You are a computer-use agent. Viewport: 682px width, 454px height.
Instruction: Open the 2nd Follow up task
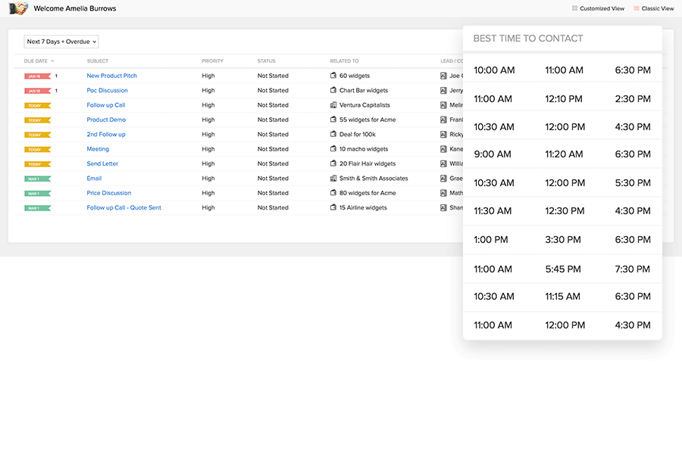click(x=105, y=134)
